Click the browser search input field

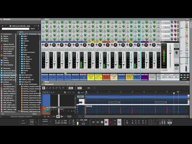pyautogui.click(x=16, y=29)
